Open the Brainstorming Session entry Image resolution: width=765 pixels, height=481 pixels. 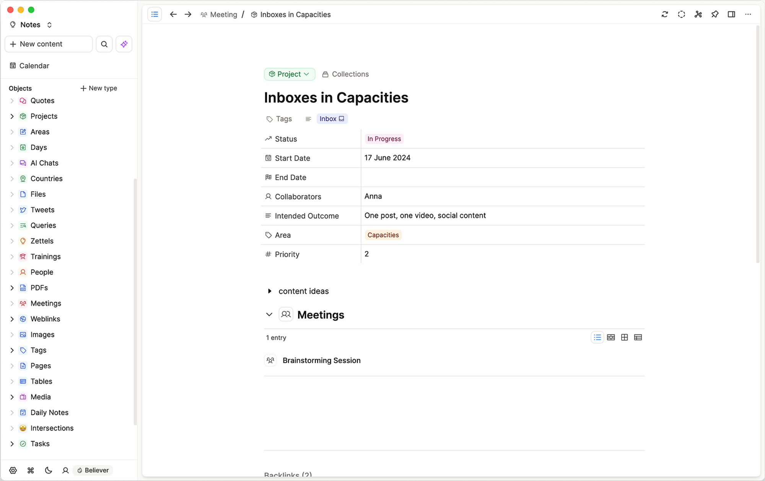click(x=321, y=361)
